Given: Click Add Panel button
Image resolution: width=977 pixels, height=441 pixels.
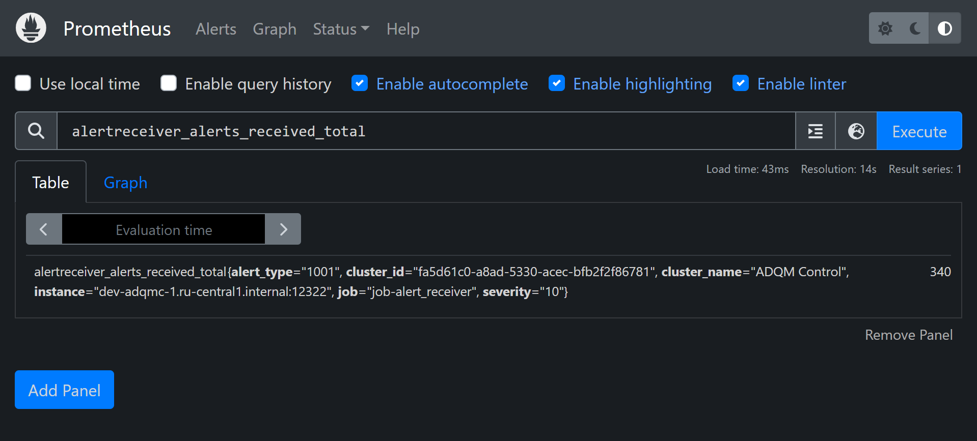Looking at the screenshot, I should (x=64, y=390).
